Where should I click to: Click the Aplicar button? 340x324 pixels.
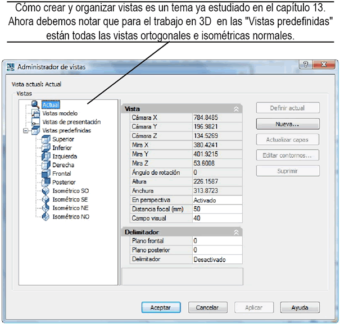(x=254, y=308)
